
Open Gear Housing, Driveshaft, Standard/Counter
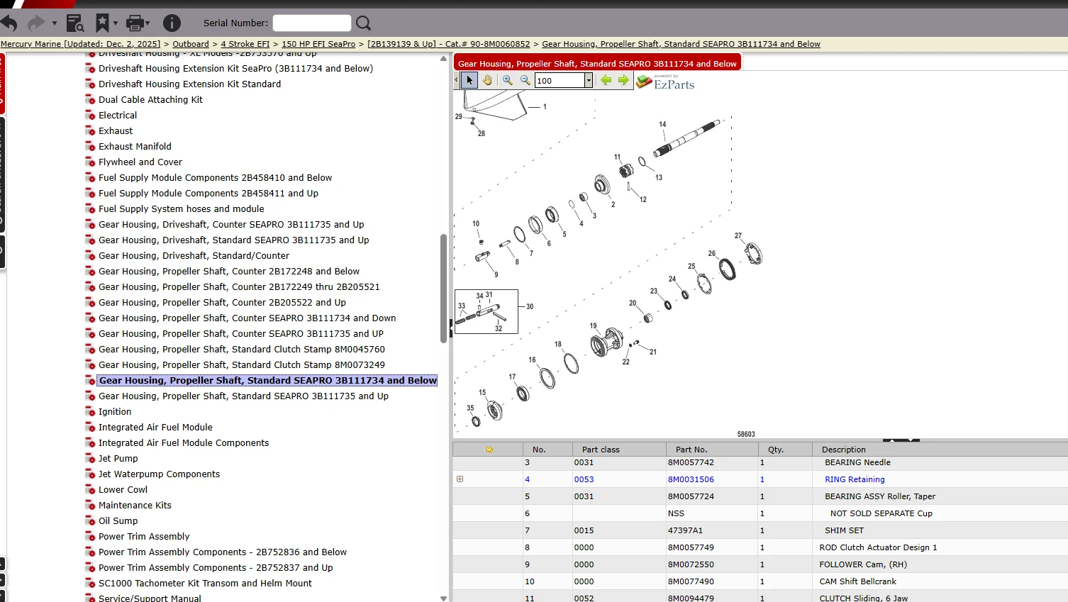[x=194, y=255]
